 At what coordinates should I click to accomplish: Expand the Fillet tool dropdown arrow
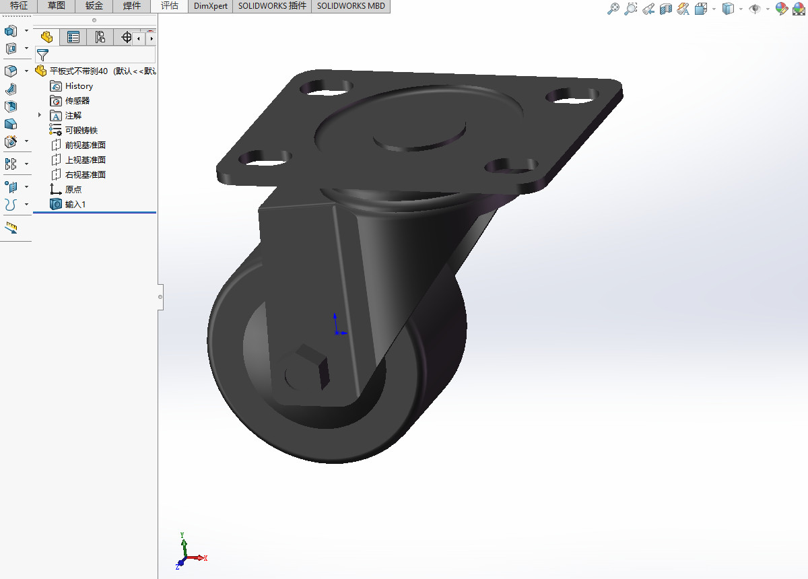pyautogui.click(x=26, y=71)
